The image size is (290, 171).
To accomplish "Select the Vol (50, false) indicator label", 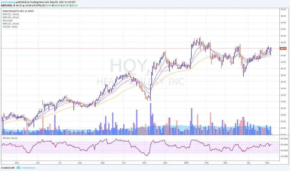I will click(x=10, y=27).
